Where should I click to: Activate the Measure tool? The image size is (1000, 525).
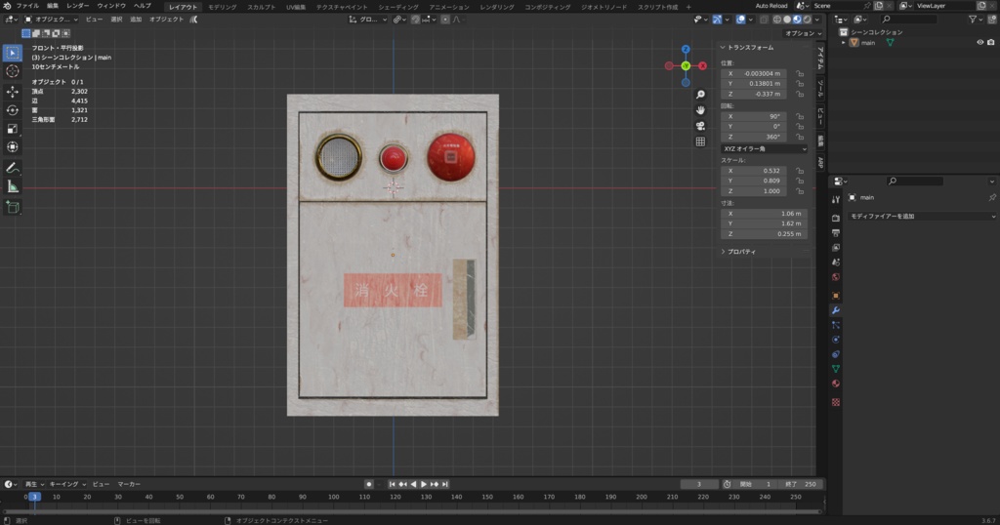click(13, 185)
